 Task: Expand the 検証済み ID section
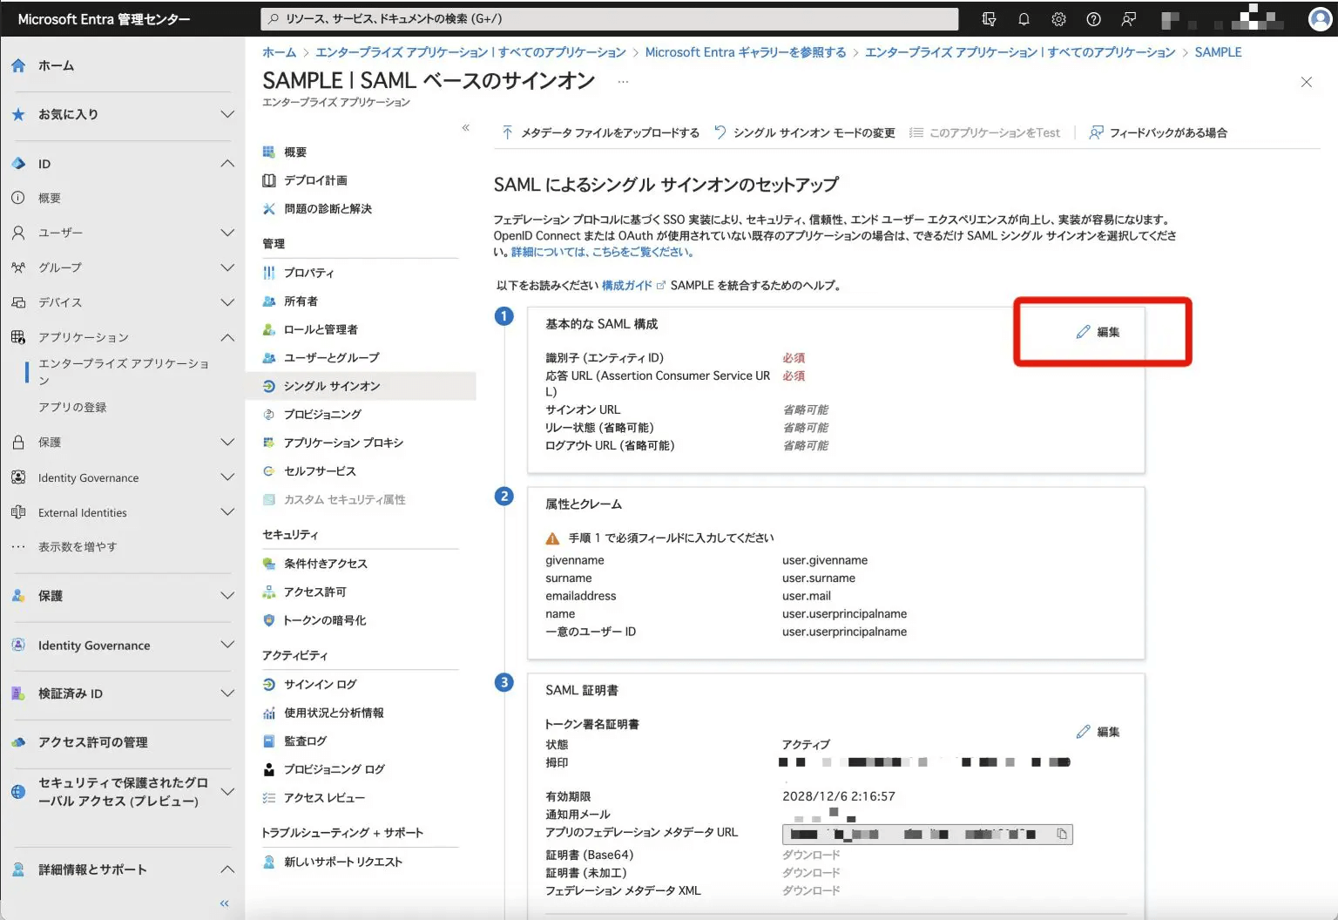[x=227, y=693]
